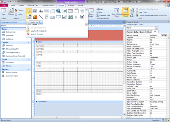Select the Stars text box in form
Viewport: 170px width, 122px height.
(x=80, y=96)
